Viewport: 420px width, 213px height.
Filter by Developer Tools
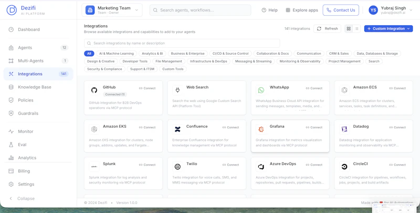click(x=135, y=61)
